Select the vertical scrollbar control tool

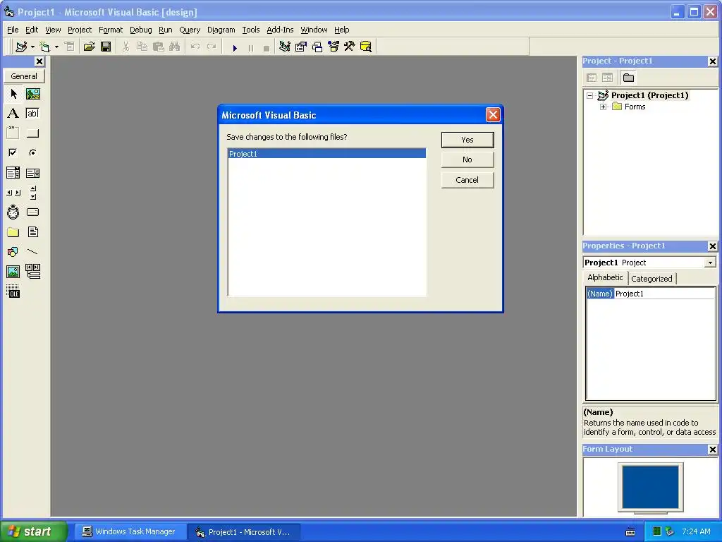pyautogui.click(x=32, y=193)
